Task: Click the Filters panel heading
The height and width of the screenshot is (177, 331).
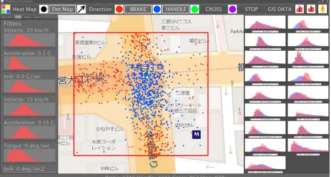Action: (12, 23)
